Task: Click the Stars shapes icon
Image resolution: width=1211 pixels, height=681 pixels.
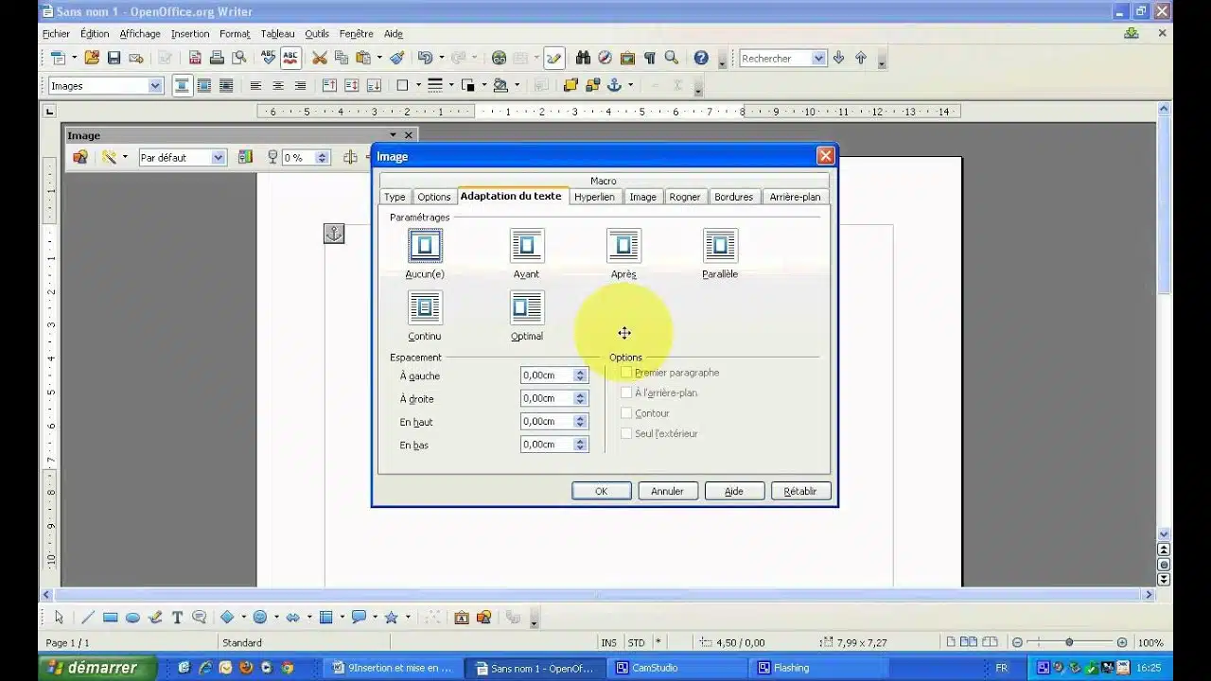Action: pyautogui.click(x=391, y=618)
